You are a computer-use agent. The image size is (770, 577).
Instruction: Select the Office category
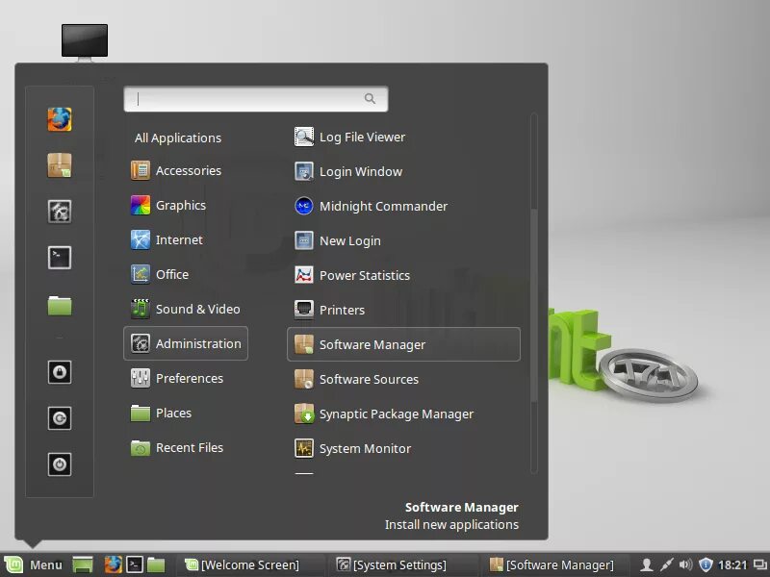[186, 274]
